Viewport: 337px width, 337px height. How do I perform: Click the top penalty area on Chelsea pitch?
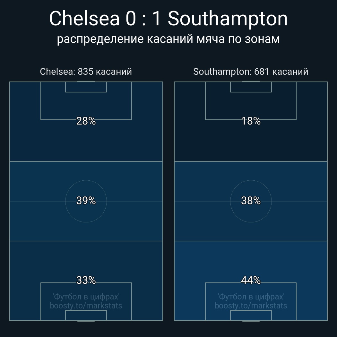click(x=86, y=105)
